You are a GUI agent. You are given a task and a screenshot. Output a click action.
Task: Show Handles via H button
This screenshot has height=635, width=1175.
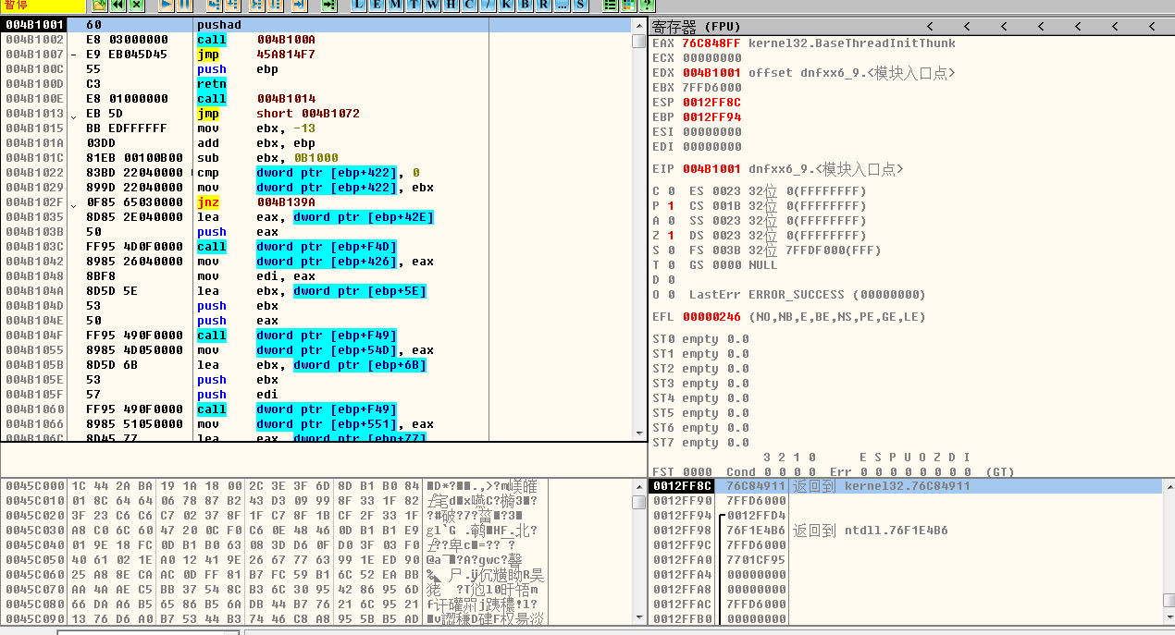pos(451,5)
